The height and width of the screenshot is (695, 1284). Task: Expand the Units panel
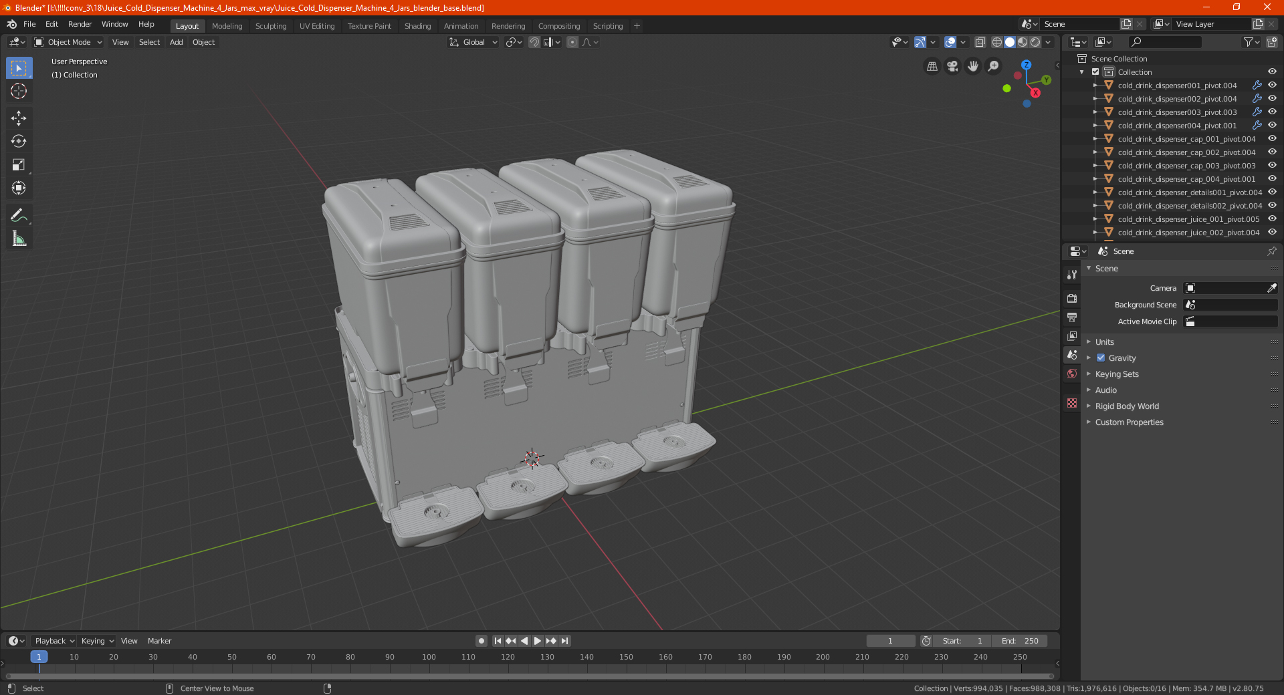tap(1104, 342)
